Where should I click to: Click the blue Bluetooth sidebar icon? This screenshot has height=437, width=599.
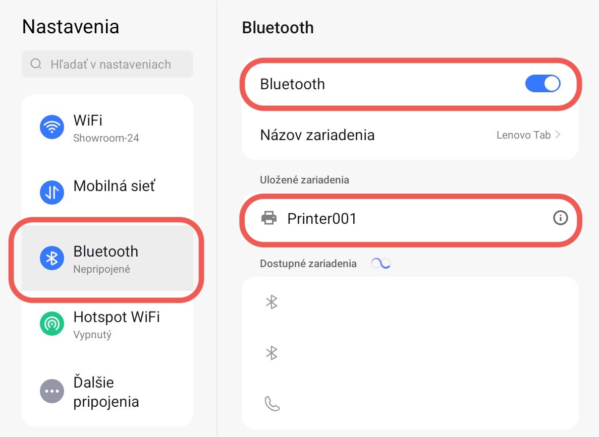coord(52,258)
